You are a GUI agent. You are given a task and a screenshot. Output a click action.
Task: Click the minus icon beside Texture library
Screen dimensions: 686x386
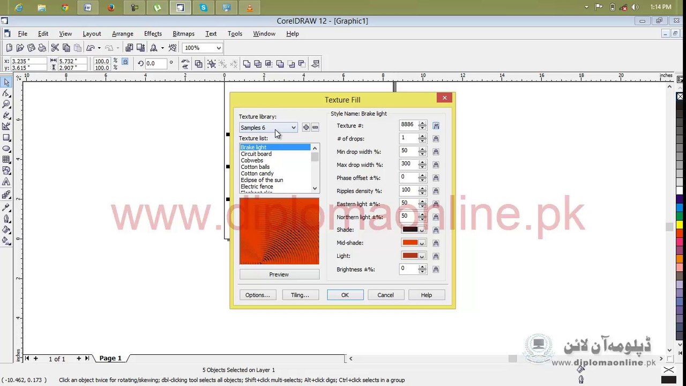(x=315, y=128)
